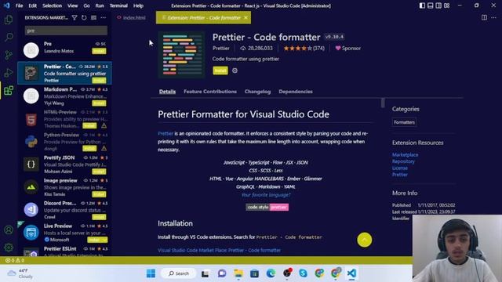Open the Edit menu

click(32, 5)
